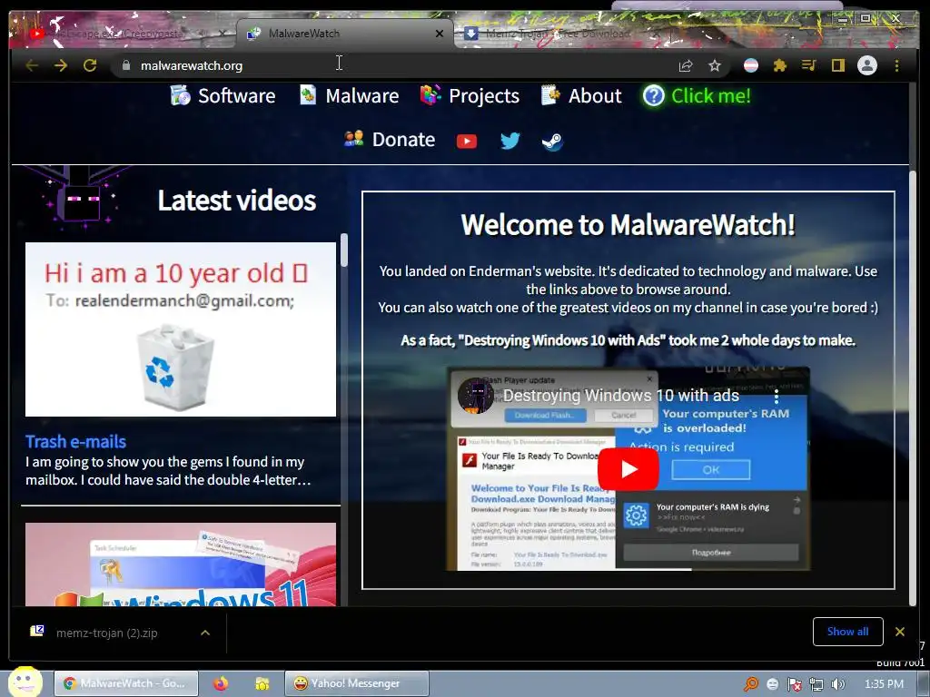Dismiss the downloads bar

900,632
